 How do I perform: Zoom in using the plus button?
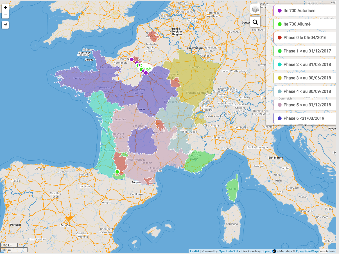click(5, 8)
